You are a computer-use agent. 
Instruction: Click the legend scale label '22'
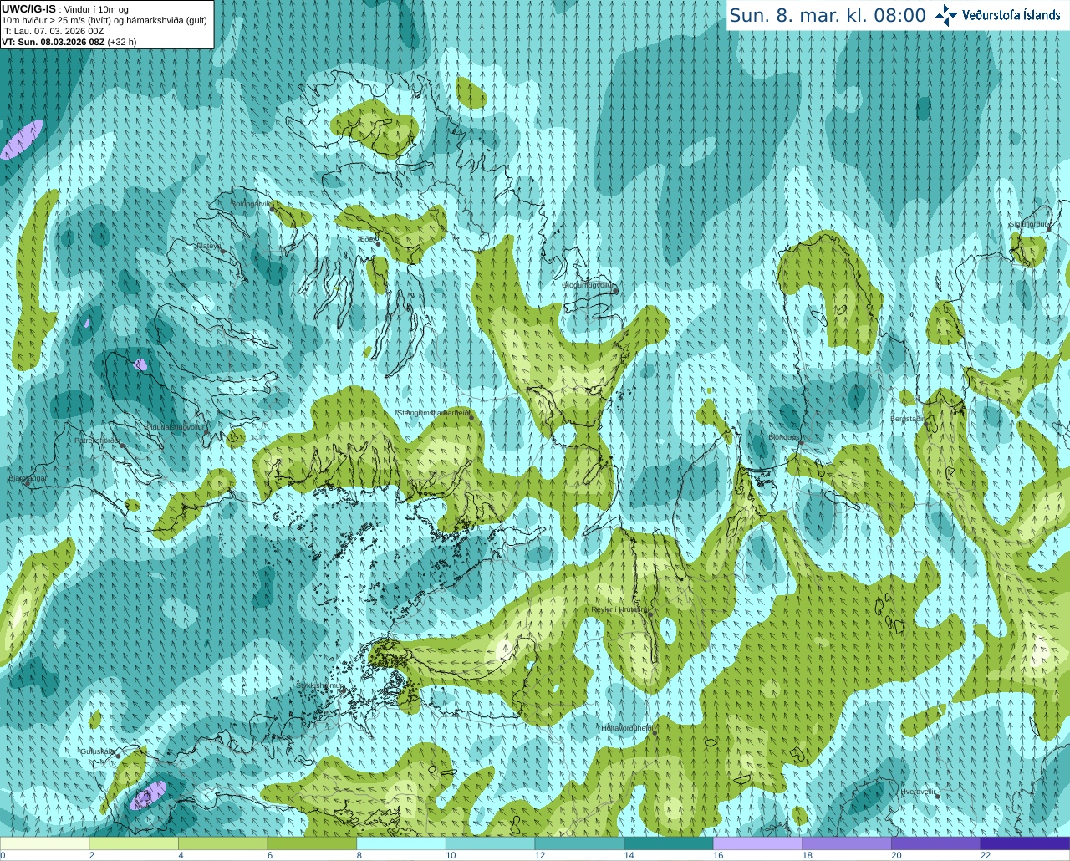(986, 855)
